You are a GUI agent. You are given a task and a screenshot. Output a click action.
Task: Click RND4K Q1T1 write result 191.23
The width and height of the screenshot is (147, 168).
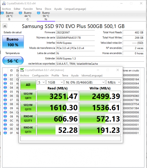click(x=100, y=130)
